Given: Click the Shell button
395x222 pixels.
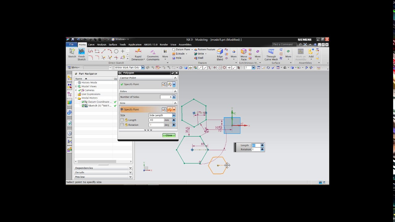Looking at the screenshot, I should click(x=199, y=58).
